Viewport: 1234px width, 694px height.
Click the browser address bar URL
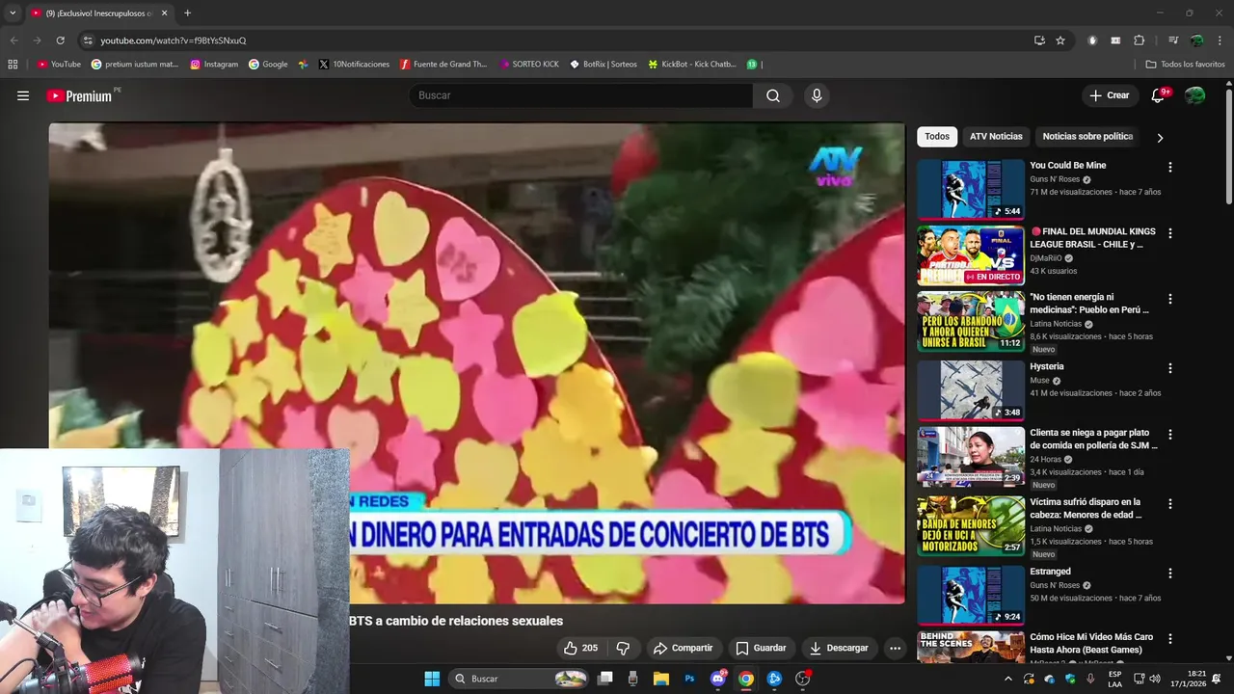click(174, 40)
